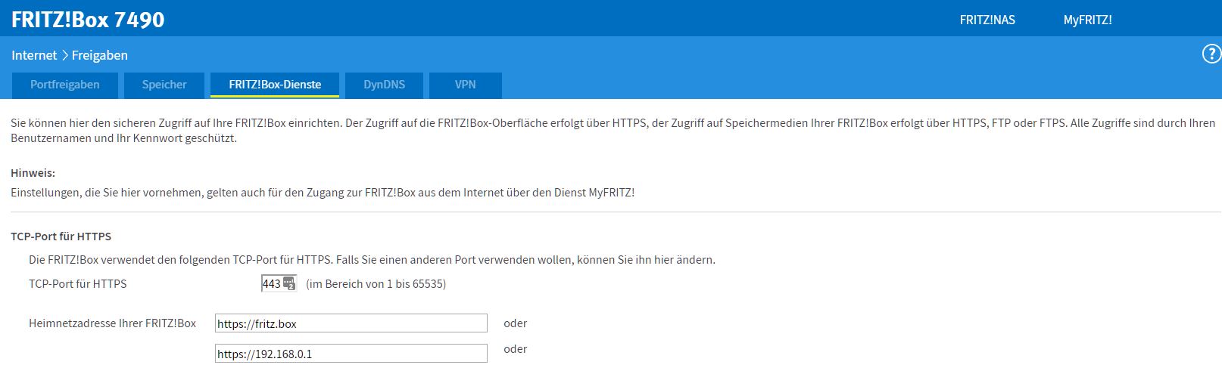Click the password manager icon in port field
Image resolution: width=1222 pixels, height=371 pixels.
click(288, 284)
